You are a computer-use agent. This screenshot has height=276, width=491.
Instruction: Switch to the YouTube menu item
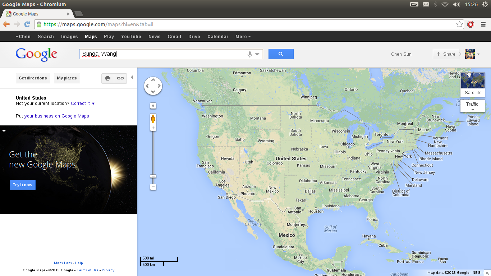131,36
